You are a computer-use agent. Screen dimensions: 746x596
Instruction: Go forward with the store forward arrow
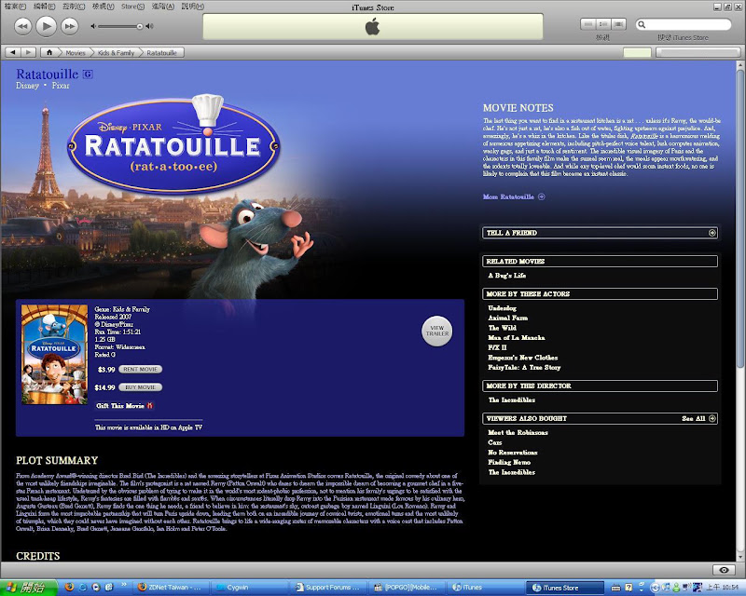click(28, 52)
